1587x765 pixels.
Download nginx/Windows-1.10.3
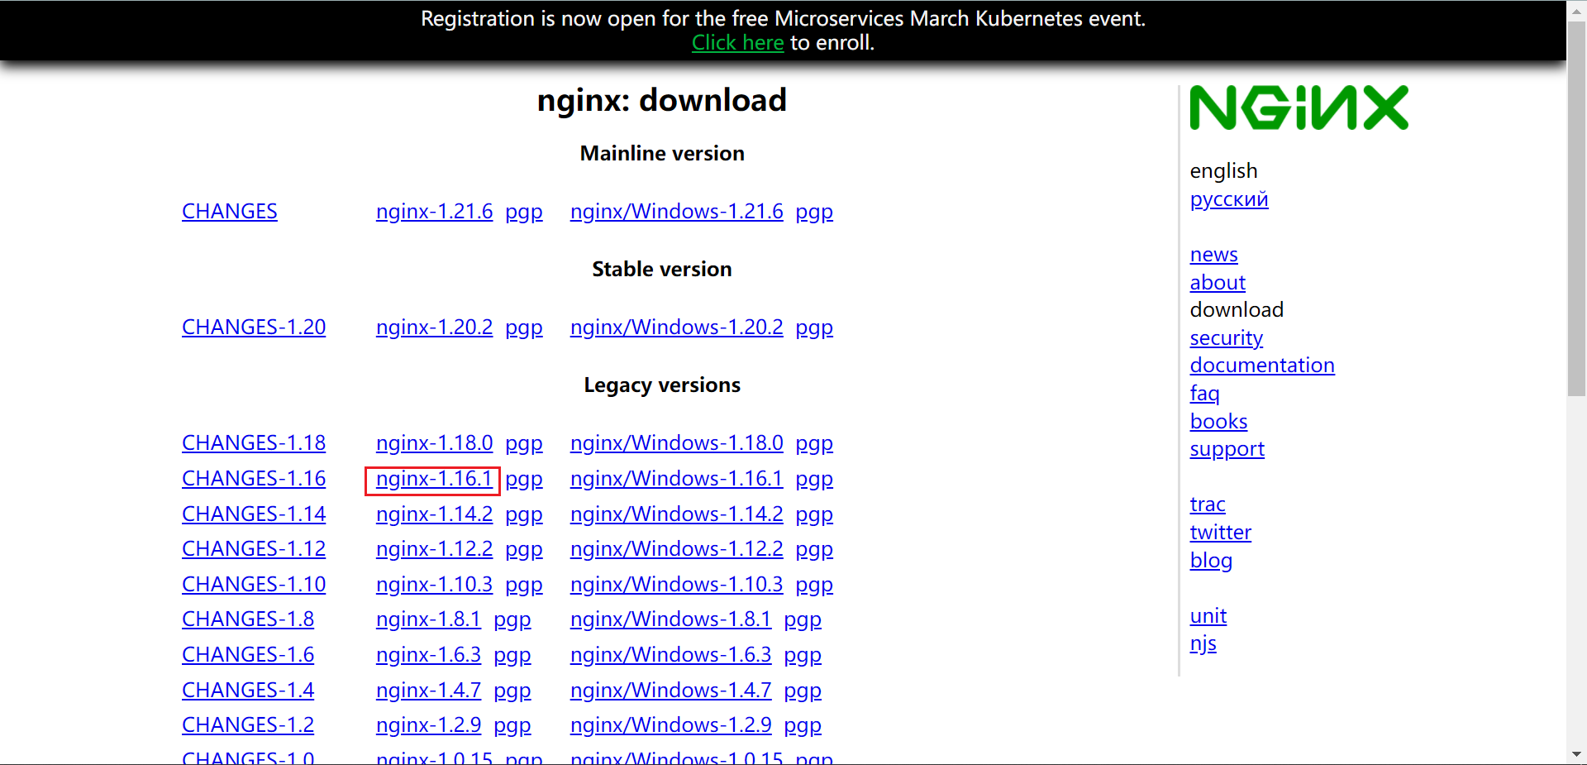point(676,584)
